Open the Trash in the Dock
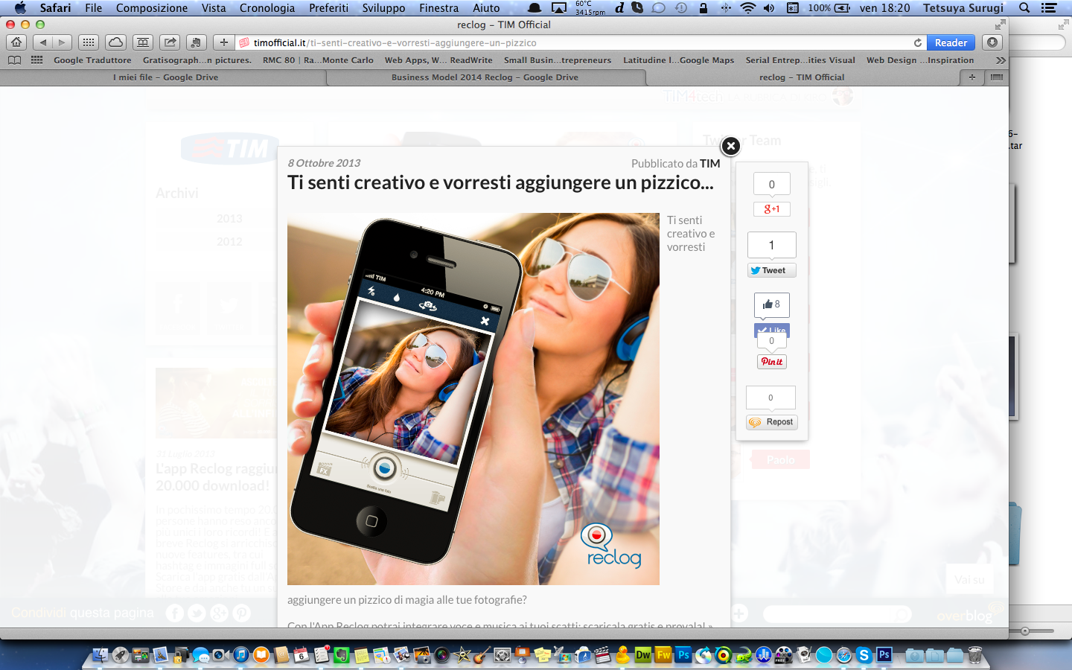The image size is (1072, 670). [x=974, y=655]
